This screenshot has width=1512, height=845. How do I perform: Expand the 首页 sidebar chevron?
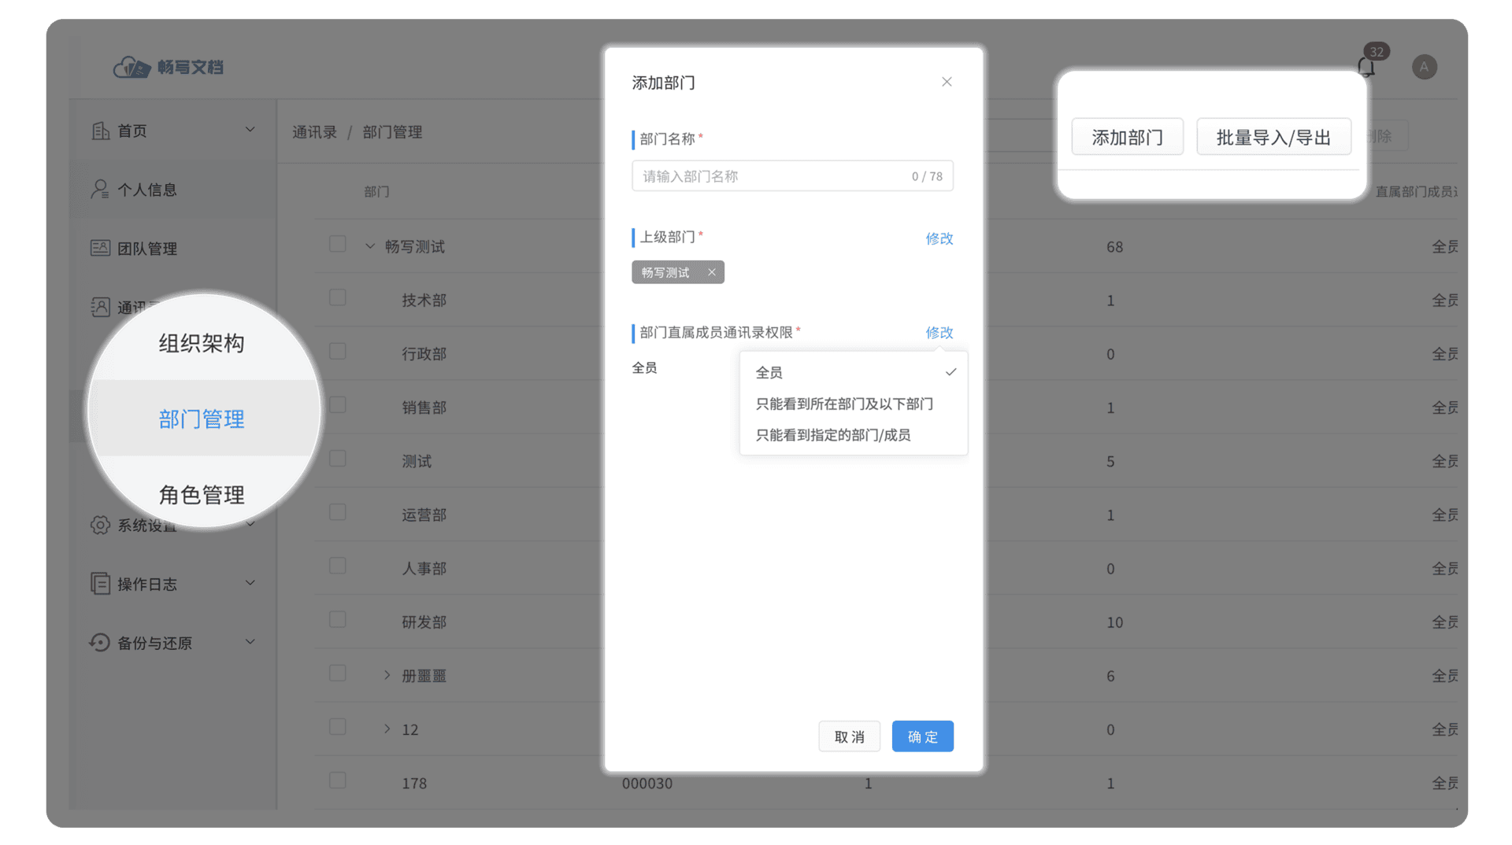250,130
